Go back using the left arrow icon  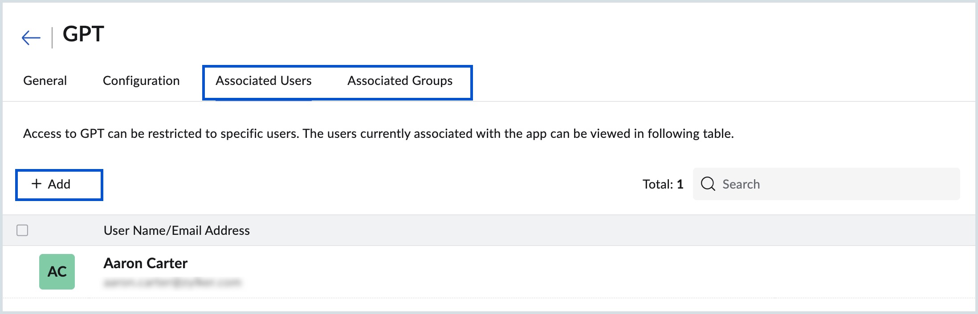click(31, 38)
